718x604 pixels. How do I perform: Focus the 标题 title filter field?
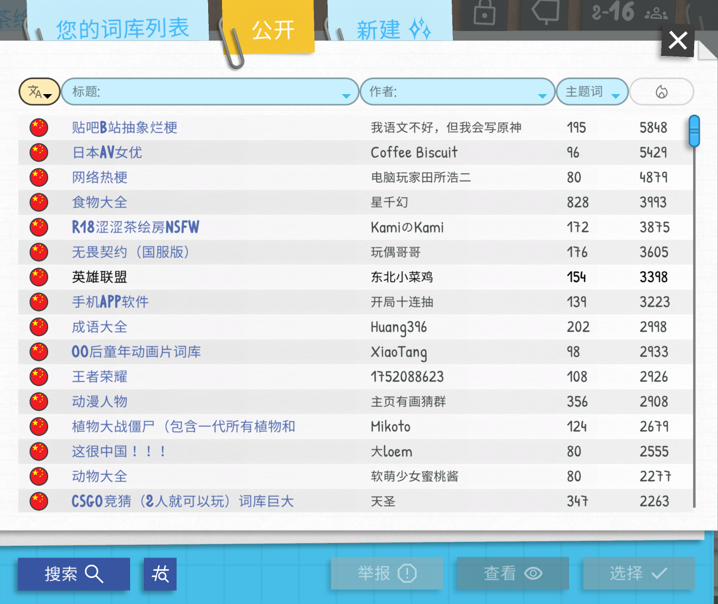click(x=210, y=92)
